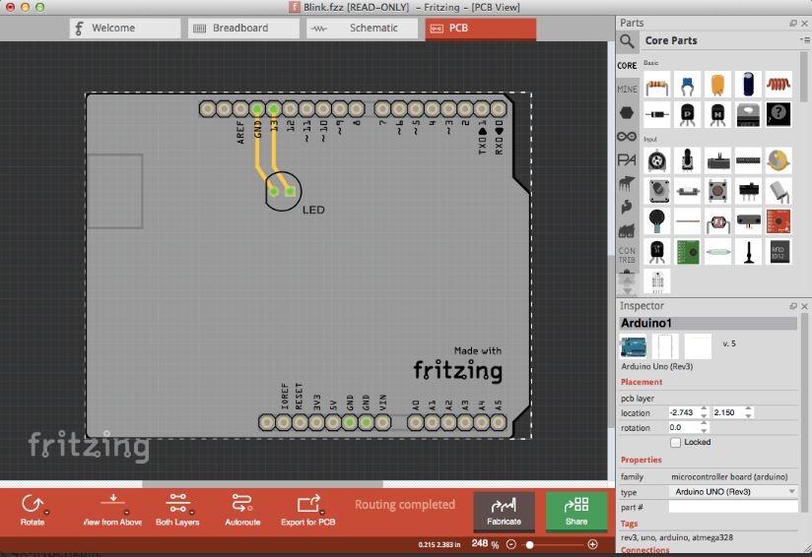Adjust the location X value stepper
Image resolution: width=812 pixels, height=557 pixels.
[x=704, y=412]
